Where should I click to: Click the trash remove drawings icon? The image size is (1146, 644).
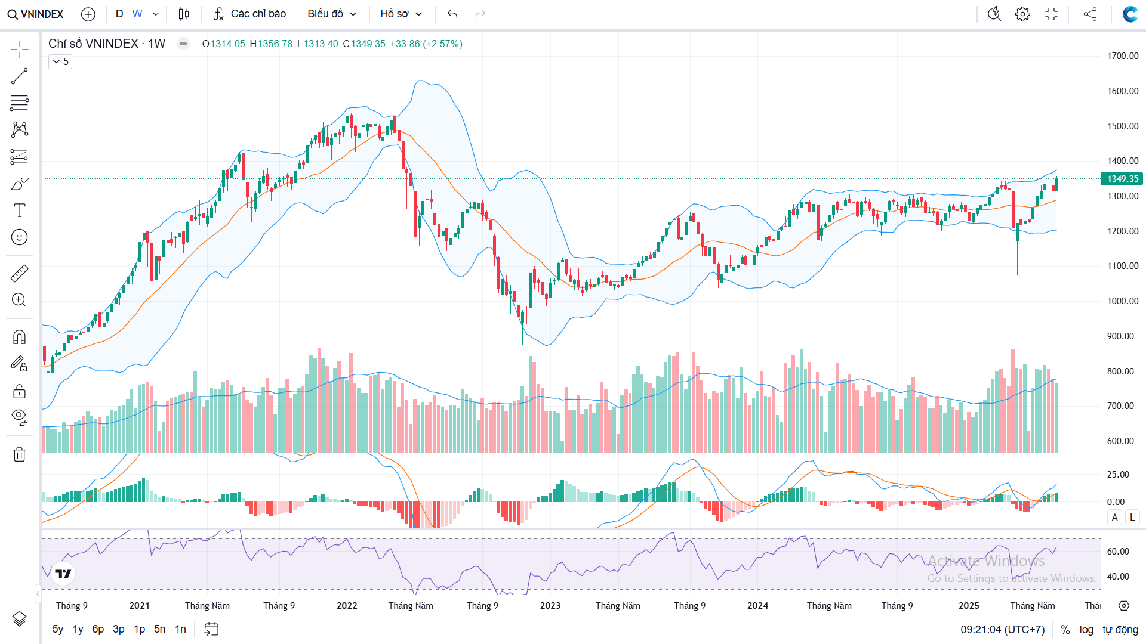19,454
